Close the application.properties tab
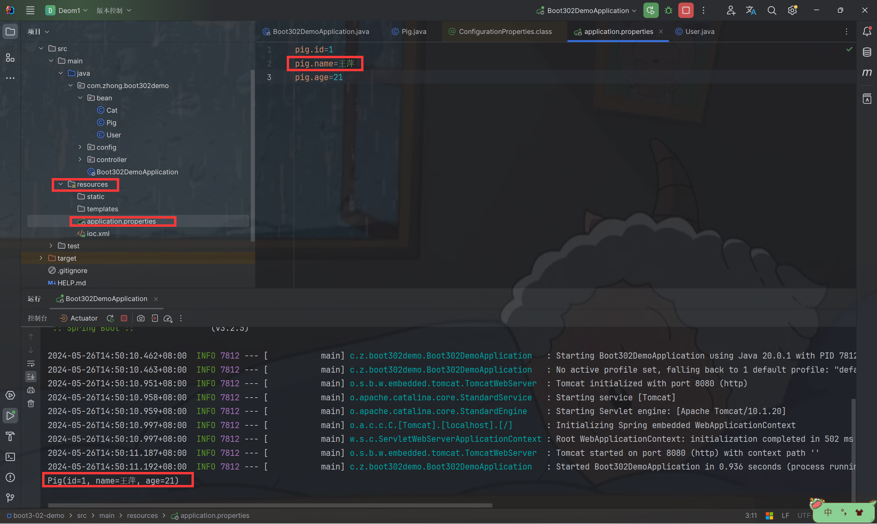This screenshot has width=877, height=524. tap(660, 32)
